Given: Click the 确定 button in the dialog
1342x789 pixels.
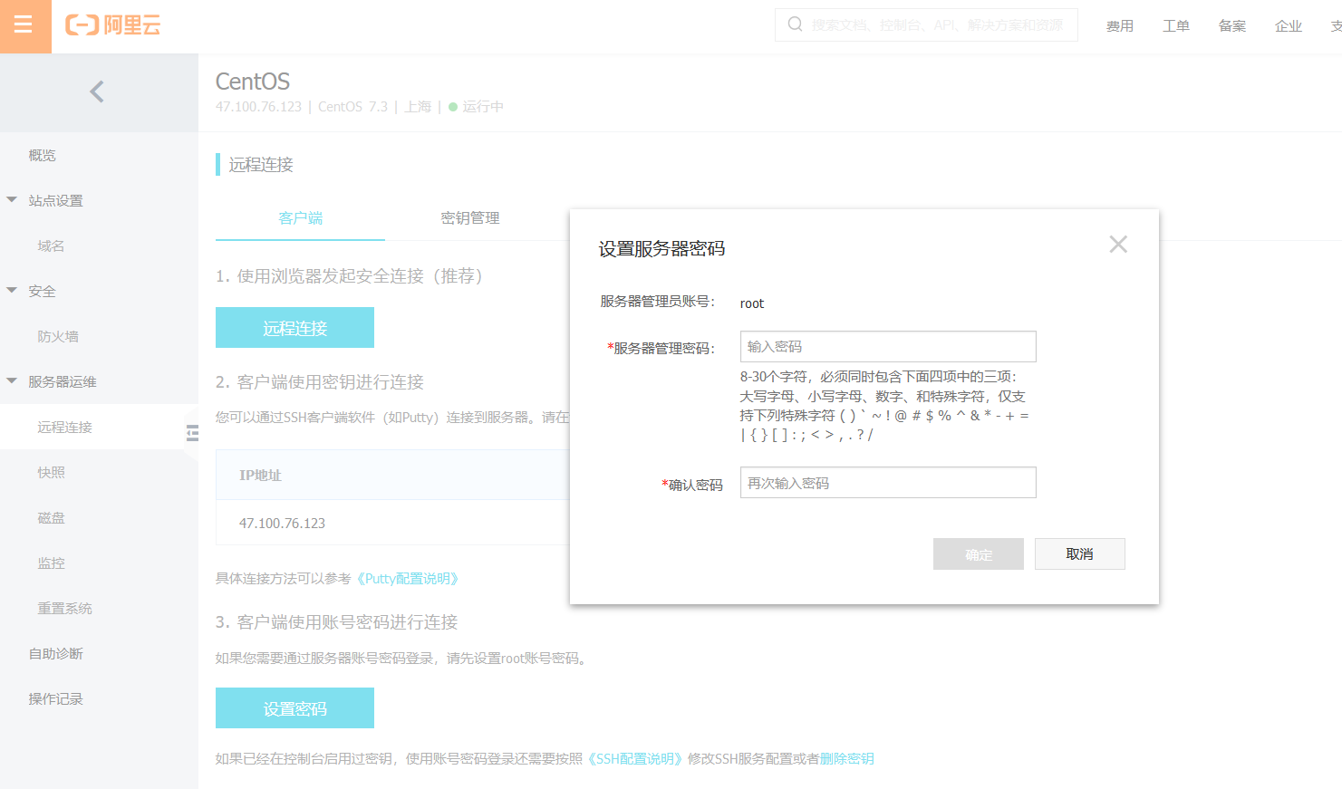Looking at the screenshot, I should click(978, 553).
